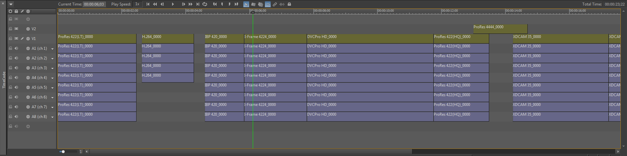Click the timeline zoom slider handle
Screen dimensions: 627x156
tap(63, 151)
